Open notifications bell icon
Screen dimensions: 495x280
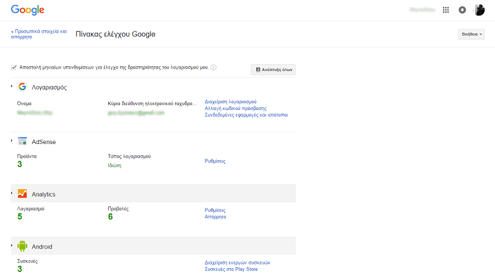[462, 10]
